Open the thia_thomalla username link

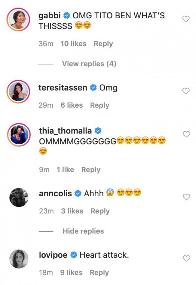pos(65,131)
